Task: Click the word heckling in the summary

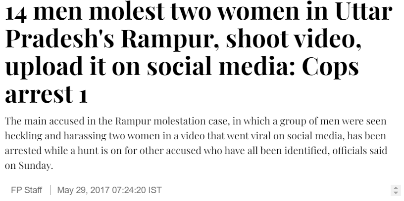Action: [x=23, y=136]
